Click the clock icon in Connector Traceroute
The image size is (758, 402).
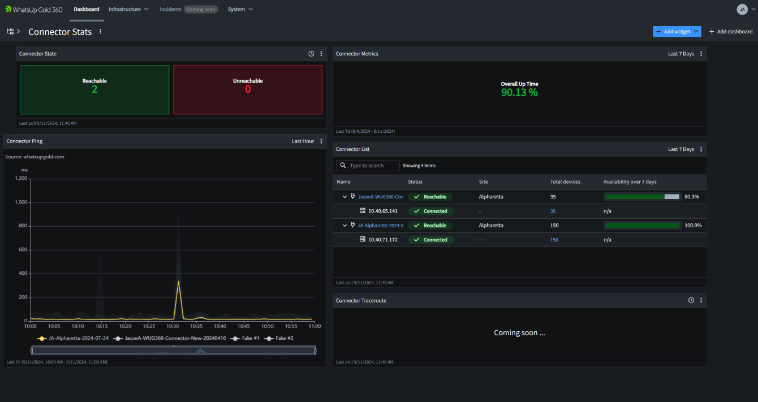(x=691, y=300)
